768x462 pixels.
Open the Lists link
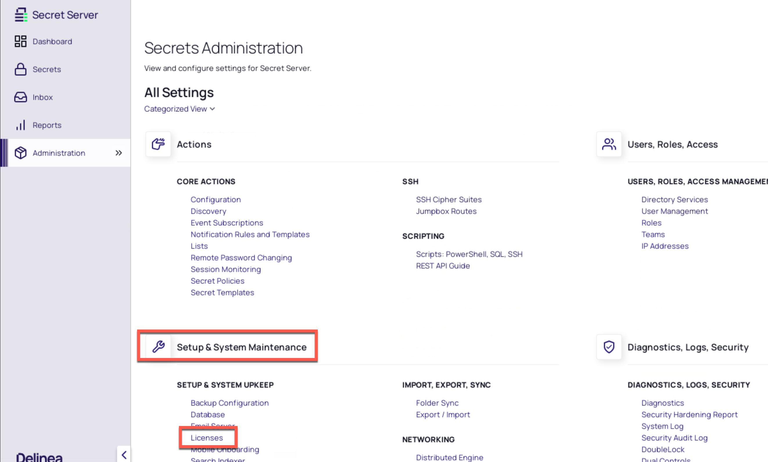point(199,246)
